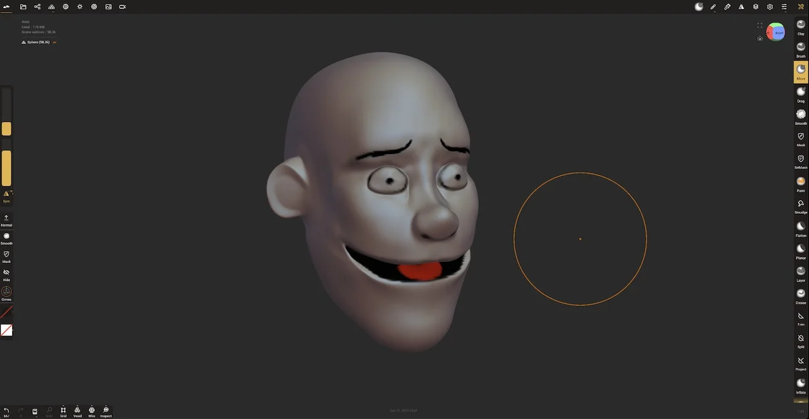Toggle the Grid display
809x419 pixels.
point(63,411)
